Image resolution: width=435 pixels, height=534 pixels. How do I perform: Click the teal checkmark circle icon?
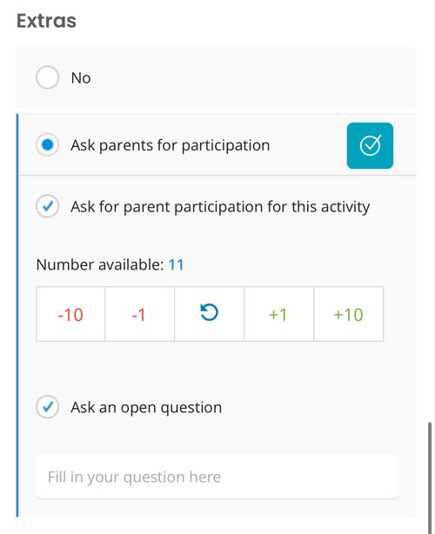coord(370,146)
